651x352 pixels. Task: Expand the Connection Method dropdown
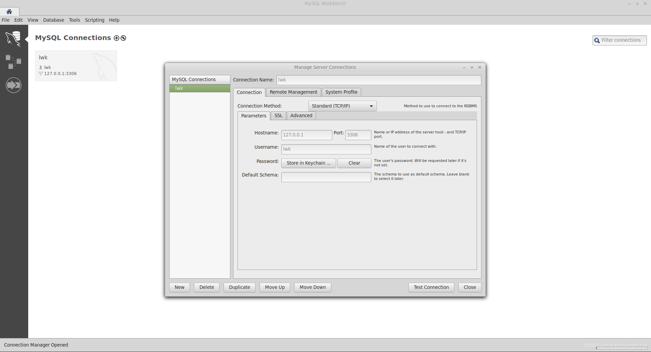pos(342,106)
